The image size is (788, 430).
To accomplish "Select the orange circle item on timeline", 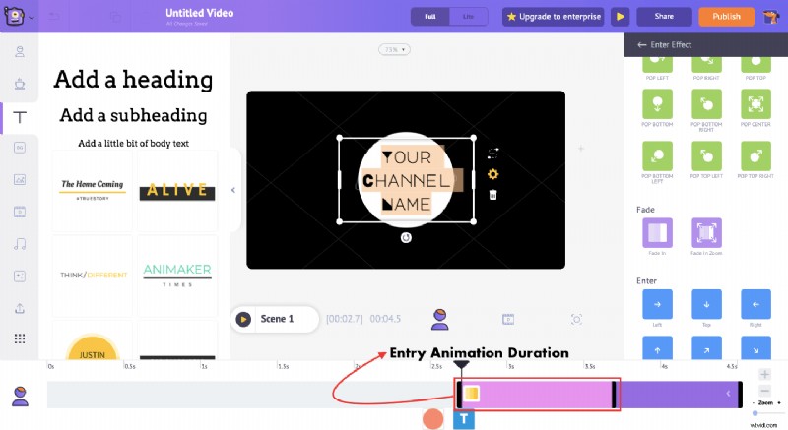I will tap(432, 419).
